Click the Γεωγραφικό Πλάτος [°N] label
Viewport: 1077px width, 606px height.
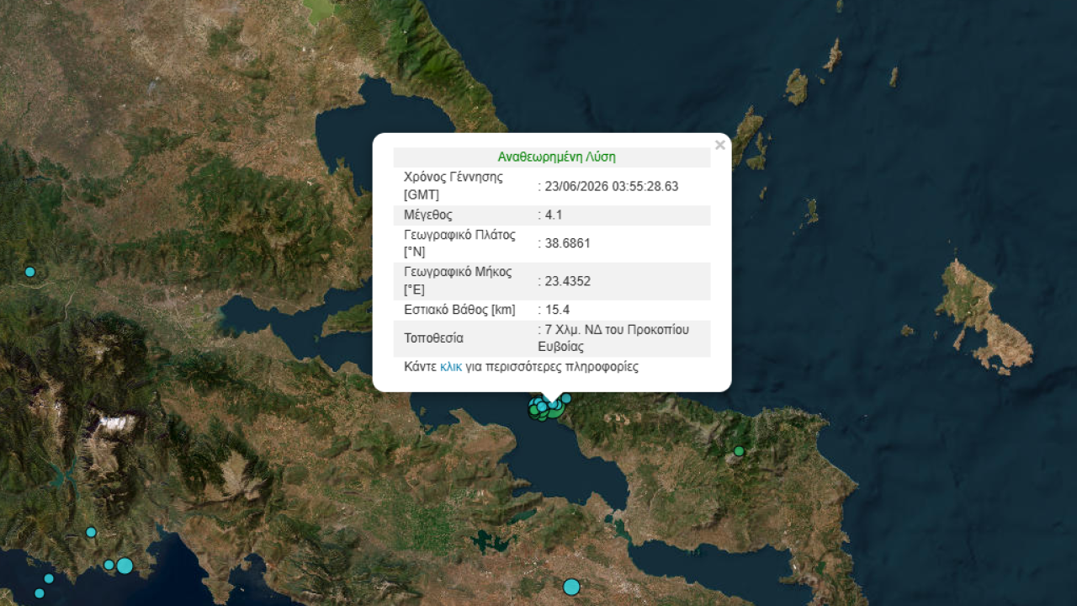click(x=459, y=243)
